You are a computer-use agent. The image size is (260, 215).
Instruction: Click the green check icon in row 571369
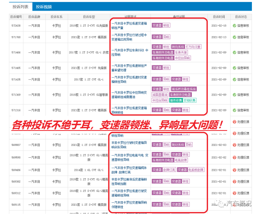pos(234,95)
